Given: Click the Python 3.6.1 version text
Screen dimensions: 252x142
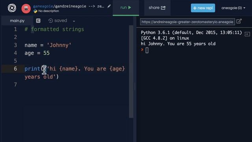Looking at the screenshot, I should point(191,32).
